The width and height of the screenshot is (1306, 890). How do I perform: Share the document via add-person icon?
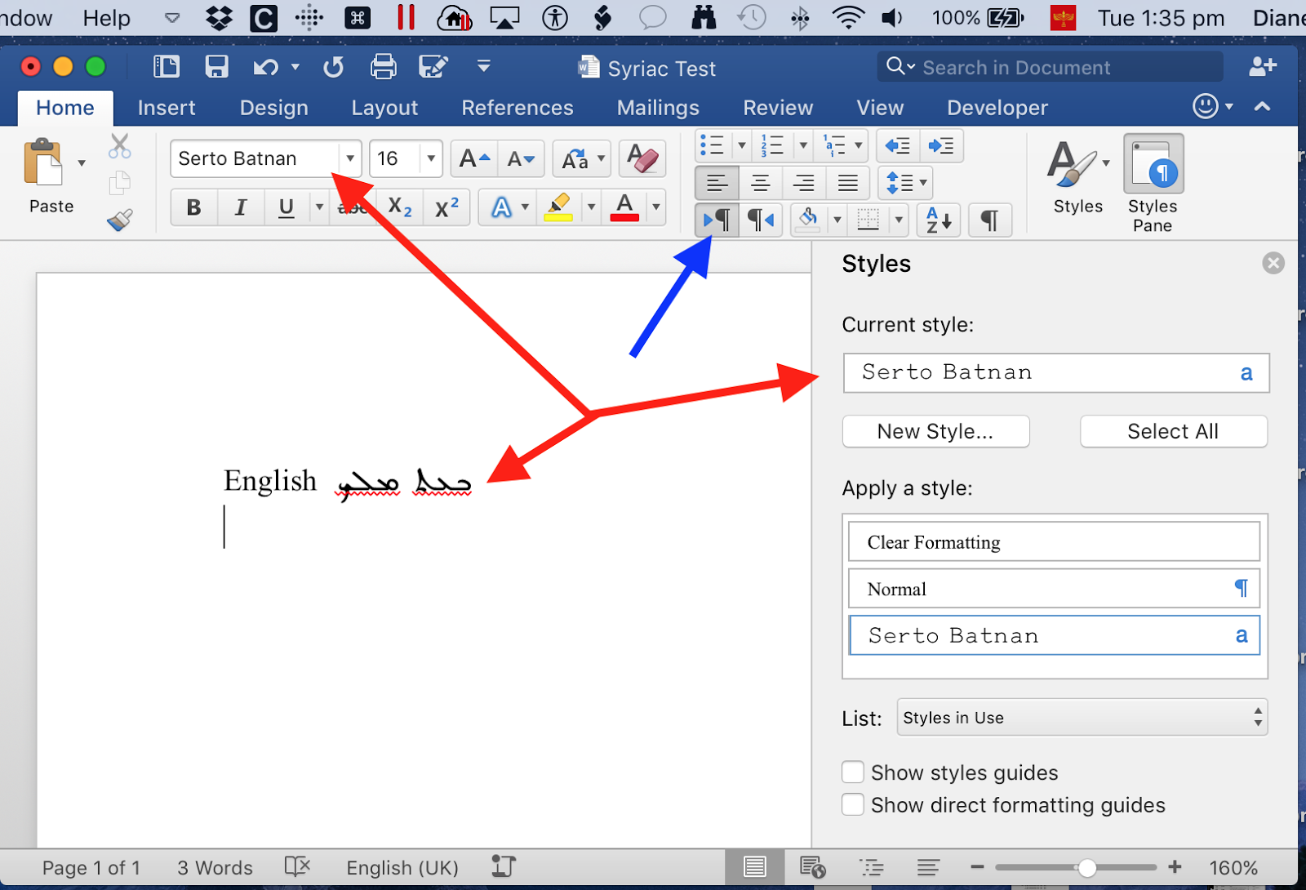(1262, 66)
